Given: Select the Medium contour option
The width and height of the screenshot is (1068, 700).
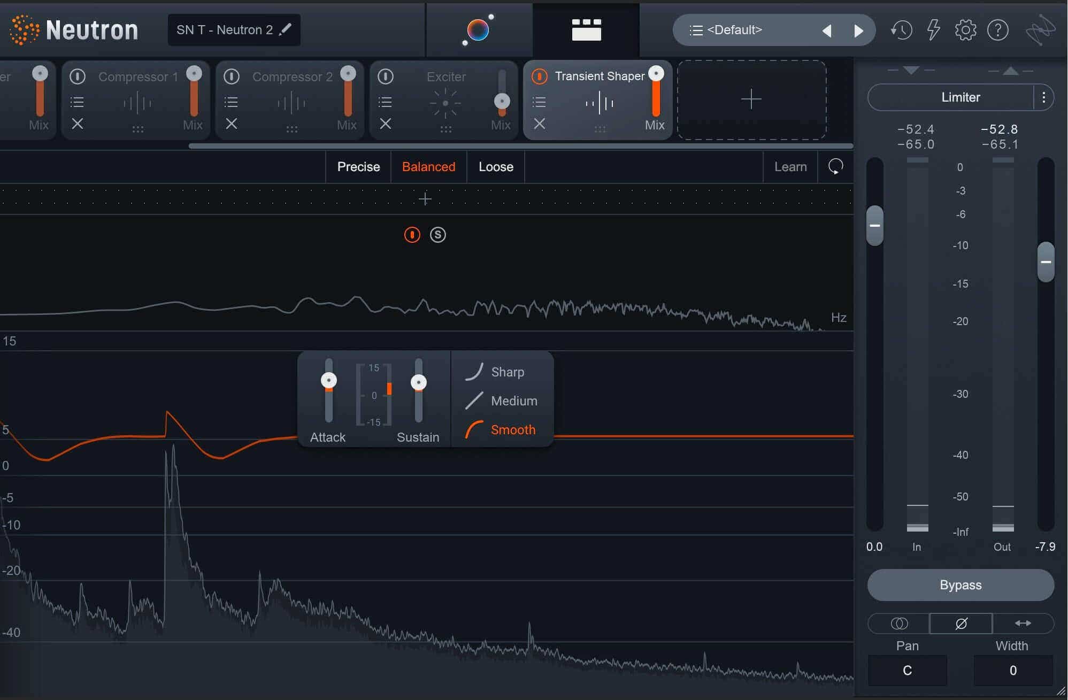Looking at the screenshot, I should coord(501,401).
